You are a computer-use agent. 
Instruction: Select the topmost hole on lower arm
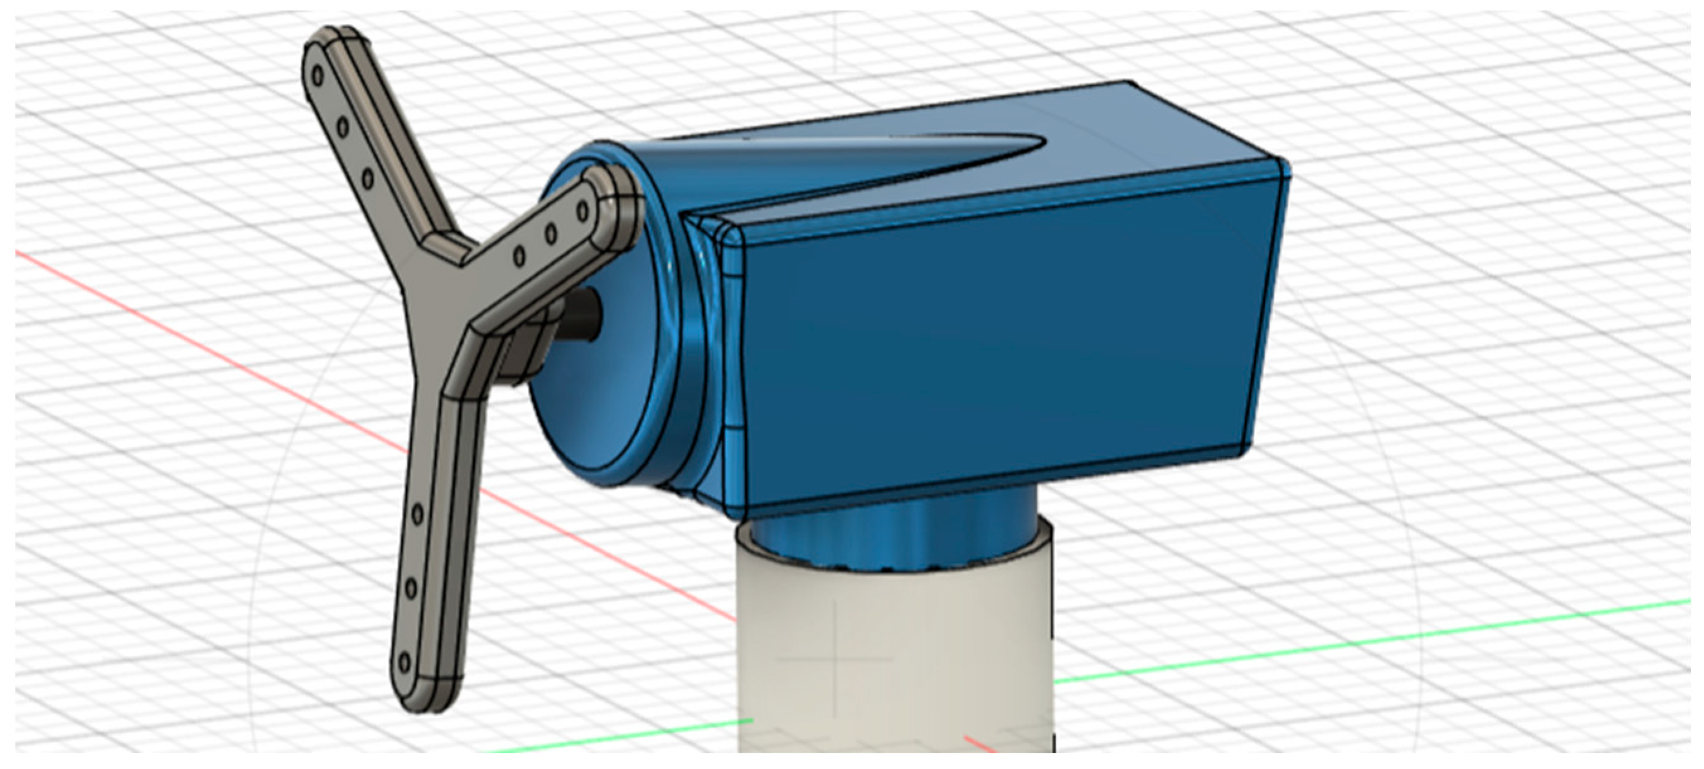418,514
